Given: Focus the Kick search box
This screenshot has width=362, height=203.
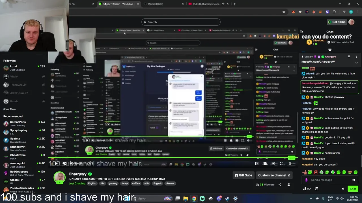Looking at the screenshot, I should (181, 22).
